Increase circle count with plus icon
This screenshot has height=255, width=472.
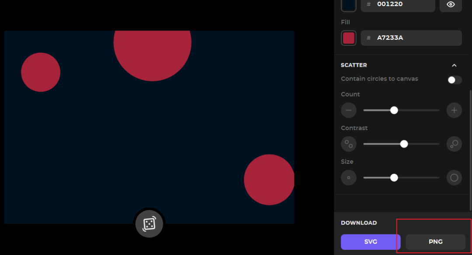point(454,110)
